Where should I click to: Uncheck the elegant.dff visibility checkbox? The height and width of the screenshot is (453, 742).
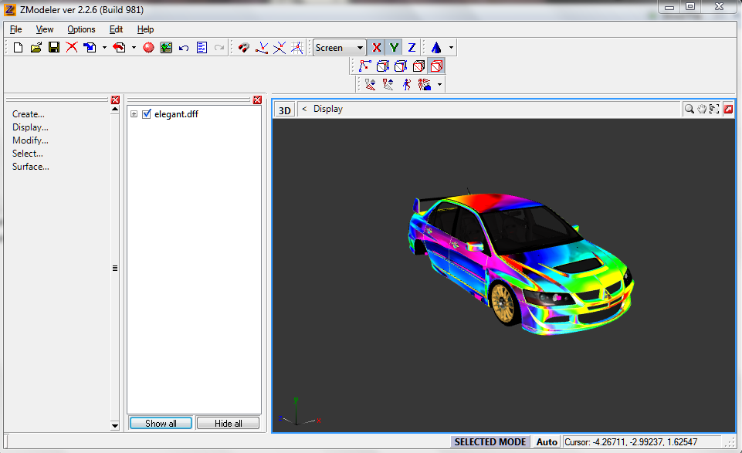coord(147,114)
